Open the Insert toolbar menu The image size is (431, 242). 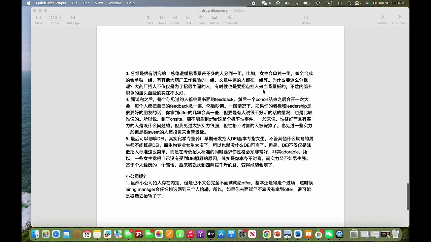[x=149, y=19]
